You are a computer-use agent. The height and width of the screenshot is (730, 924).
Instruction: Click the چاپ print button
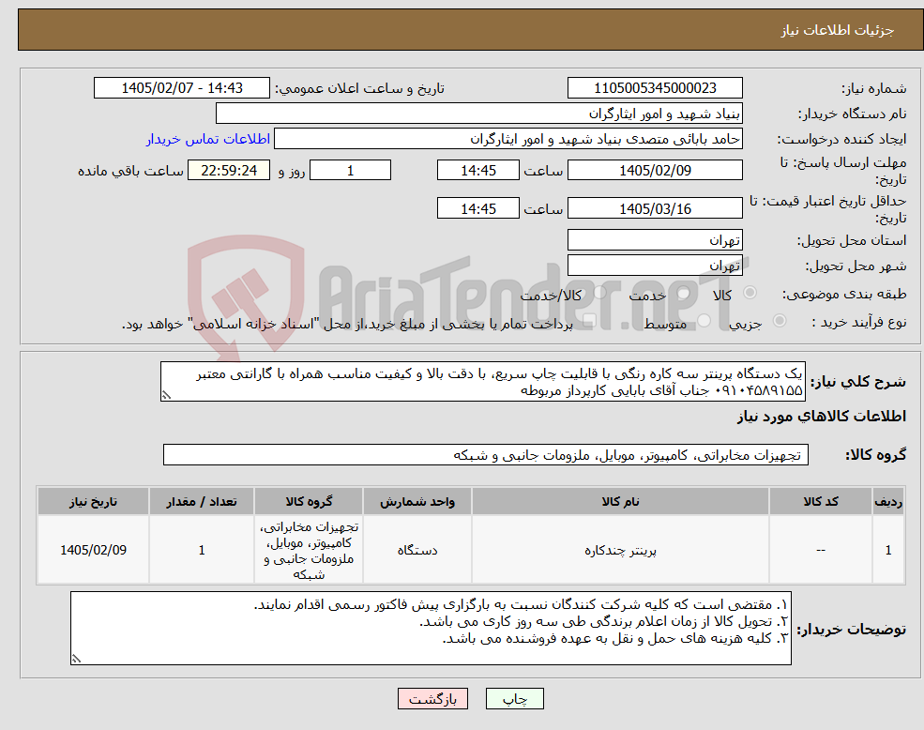514,699
